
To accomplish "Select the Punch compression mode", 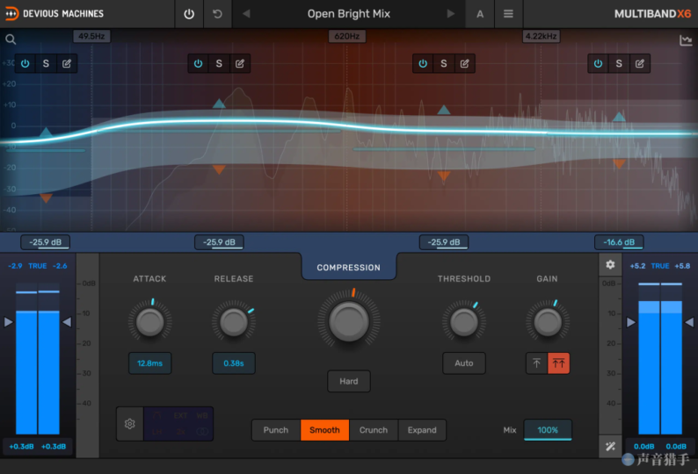I will click(276, 430).
